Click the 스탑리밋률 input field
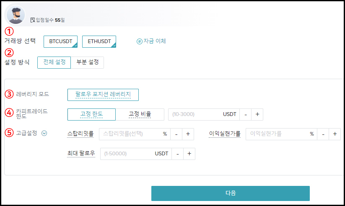The height and width of the screenshot is (206, 345). coord(135,134)
